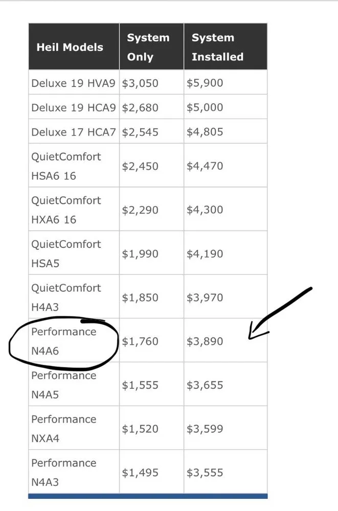
Task: Click the circled Performance N4A6 model
Action: pyautogui.click(x=63, y=341)
